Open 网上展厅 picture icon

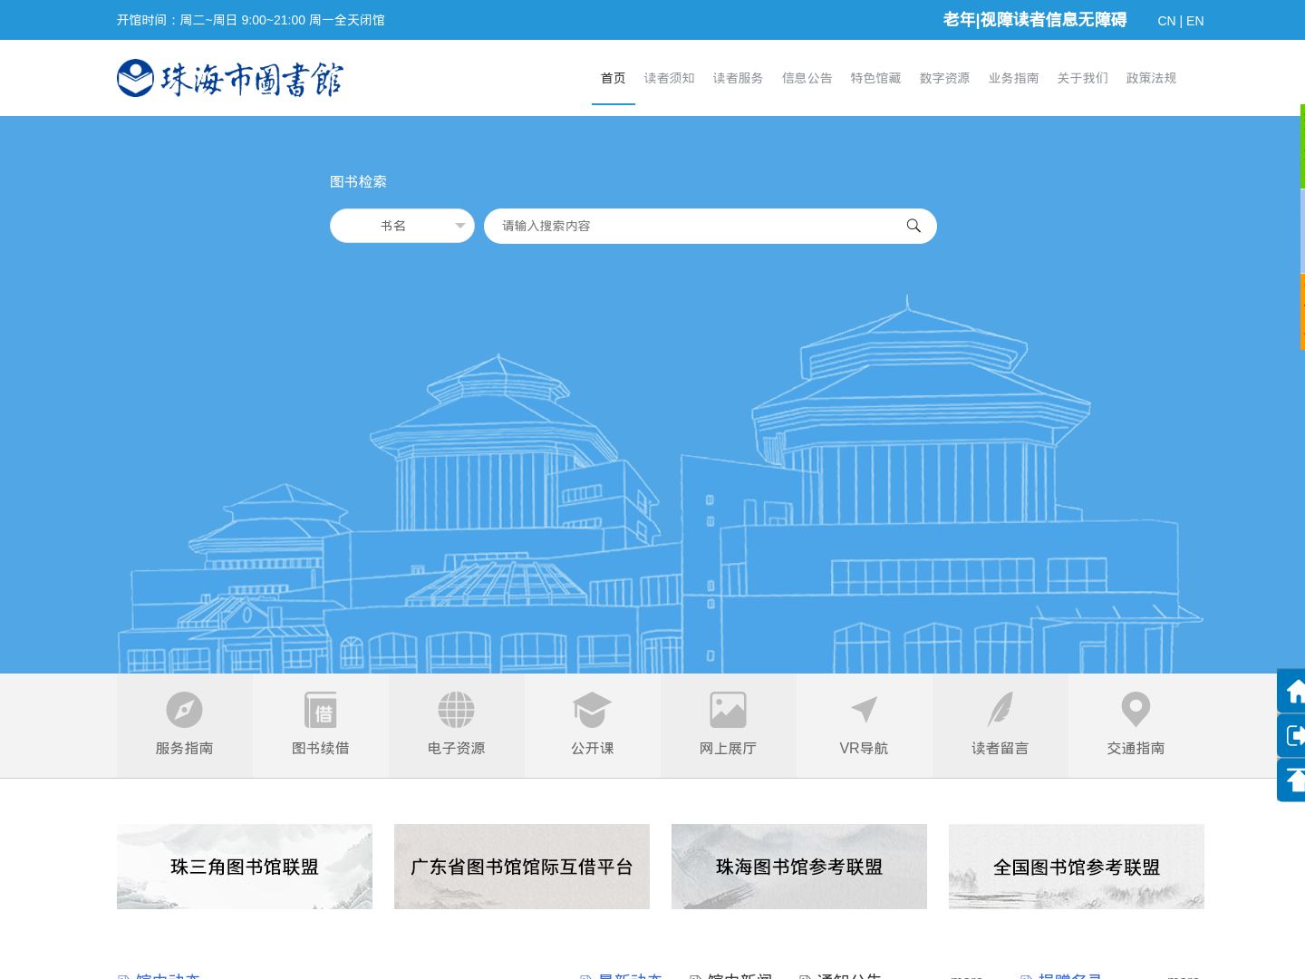coord(728,710)
